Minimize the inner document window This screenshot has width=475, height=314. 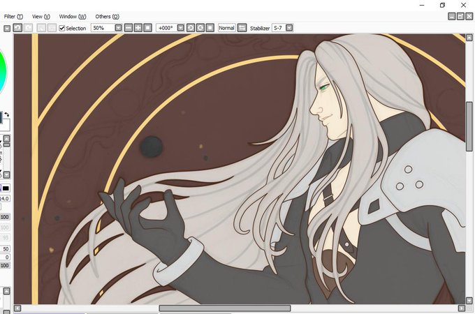coord(452,16)
